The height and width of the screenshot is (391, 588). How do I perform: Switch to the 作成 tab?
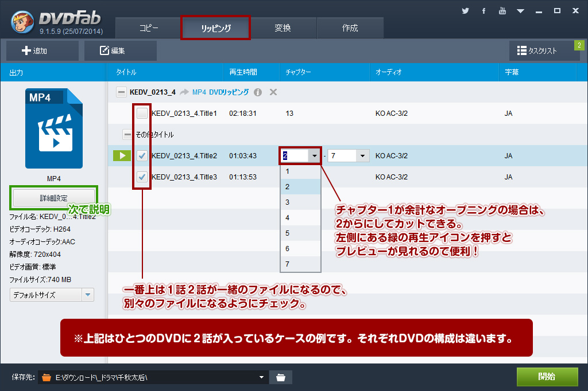[x=350, y=28]
